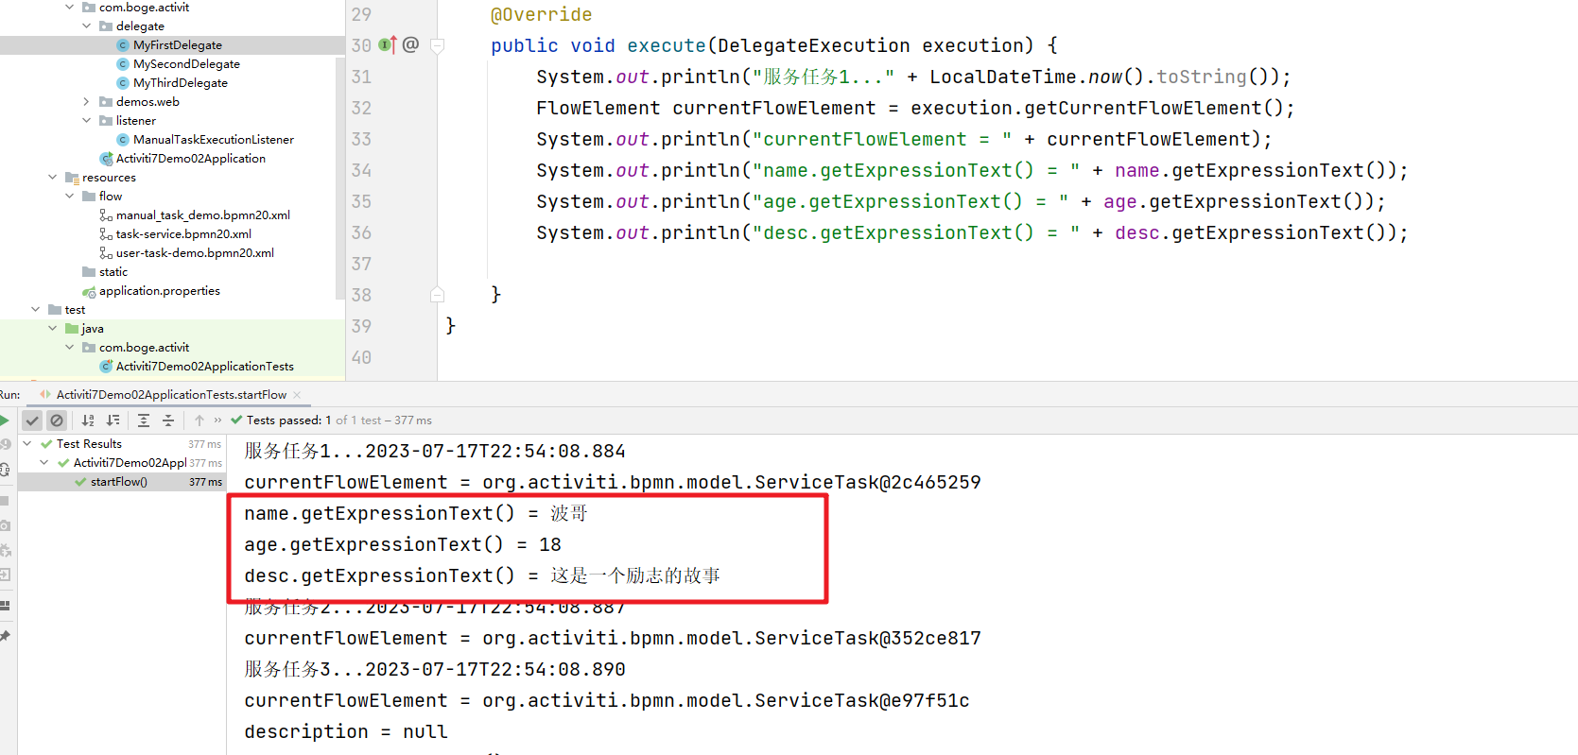This screenshot has width=1578, height=755.
Task: Click the green test java folder icon
Action: pyautogui.click(x=72, y=329)
